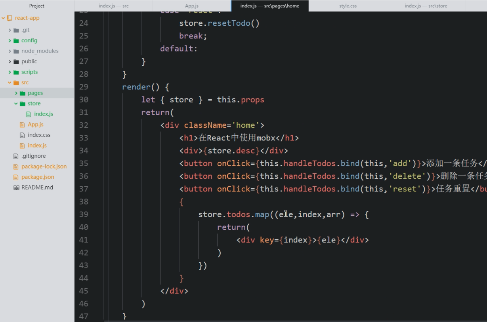
Task: Click the react-app repository icon
Action: coord(10,18)
